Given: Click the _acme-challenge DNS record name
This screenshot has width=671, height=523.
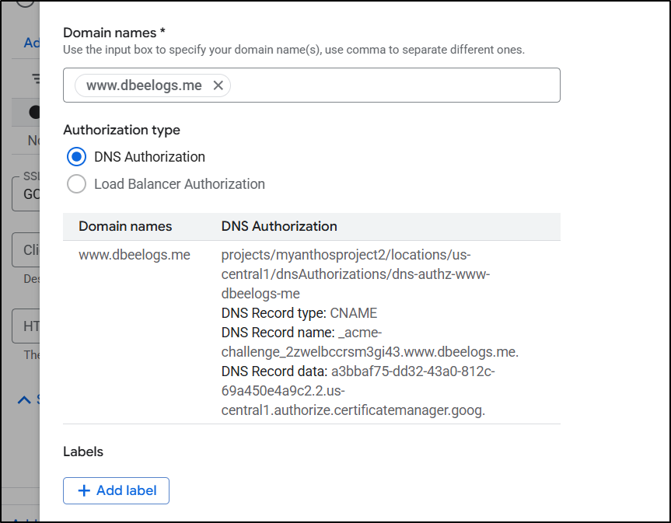Looking at the screenshot, I should coord(369,351).
